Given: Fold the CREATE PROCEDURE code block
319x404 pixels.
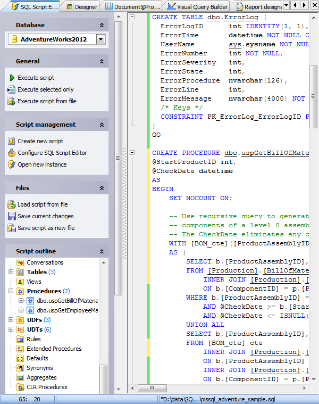Looking at the screenshot, I should pos(132,153).
